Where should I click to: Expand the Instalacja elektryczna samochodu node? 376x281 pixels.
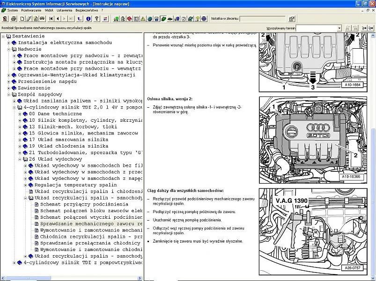coord(8,42)
